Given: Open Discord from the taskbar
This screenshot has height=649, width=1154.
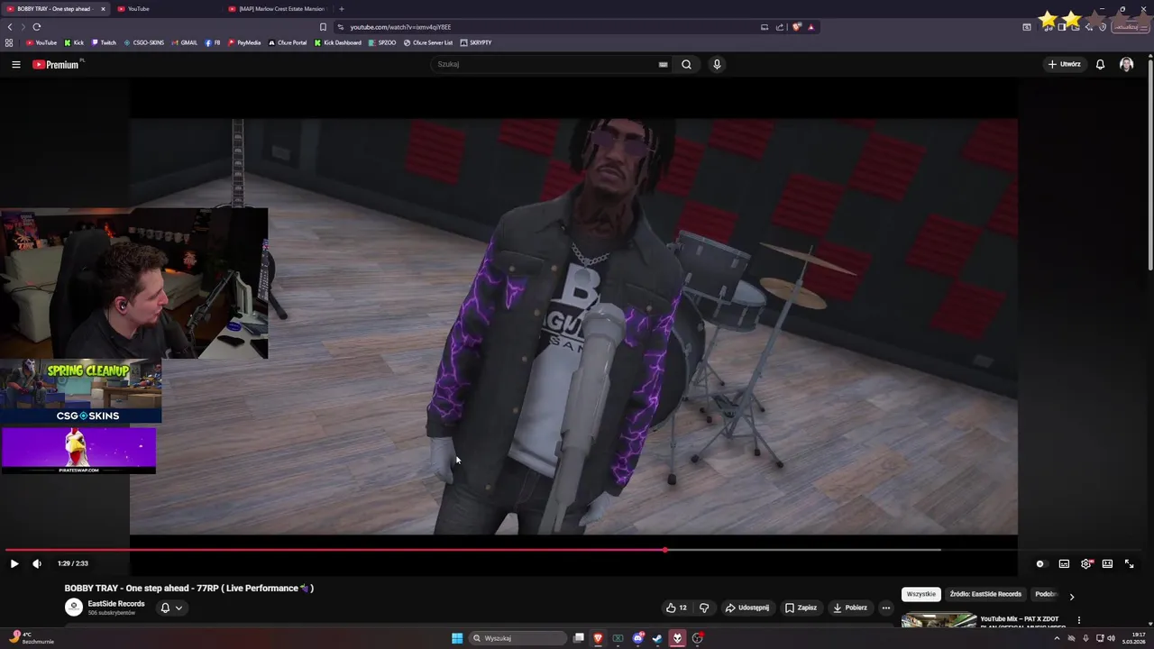Looking at the screenshot, I should [638, 638].
